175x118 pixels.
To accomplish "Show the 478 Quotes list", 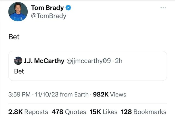I will pyautogui.click(x=69, y=112).
